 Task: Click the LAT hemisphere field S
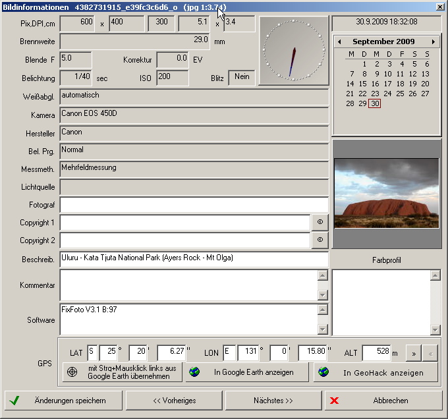coord(92,352)
